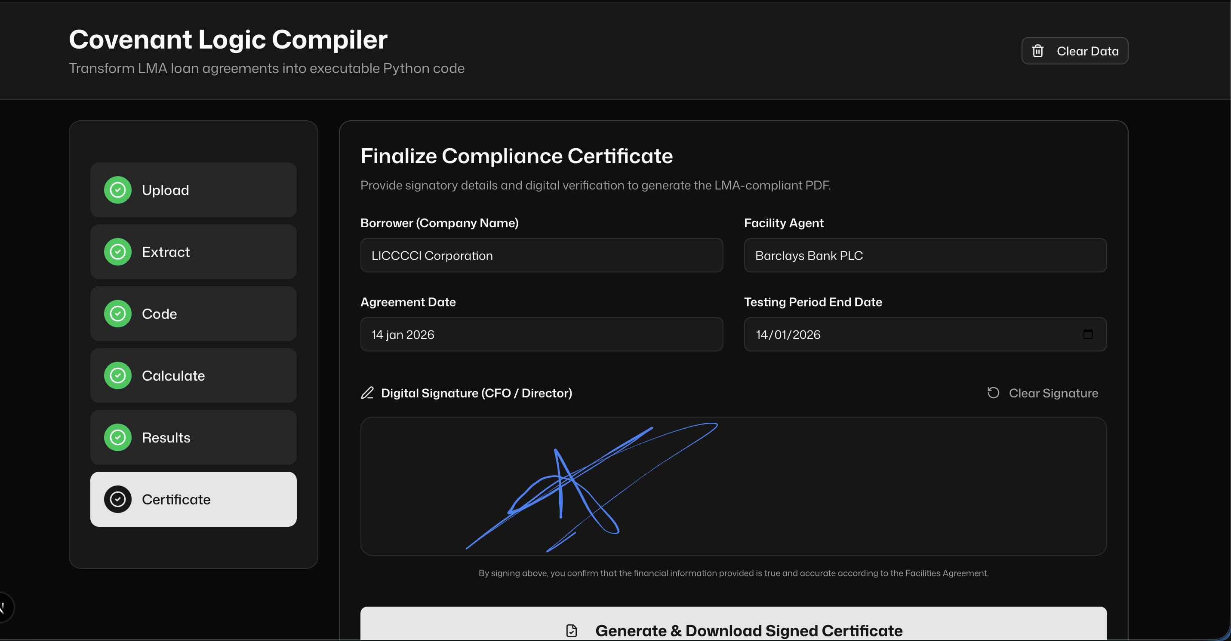The image size is (1231, 641).
Task: Click the document icon on Generate button
Action: (x=572, y=631)
